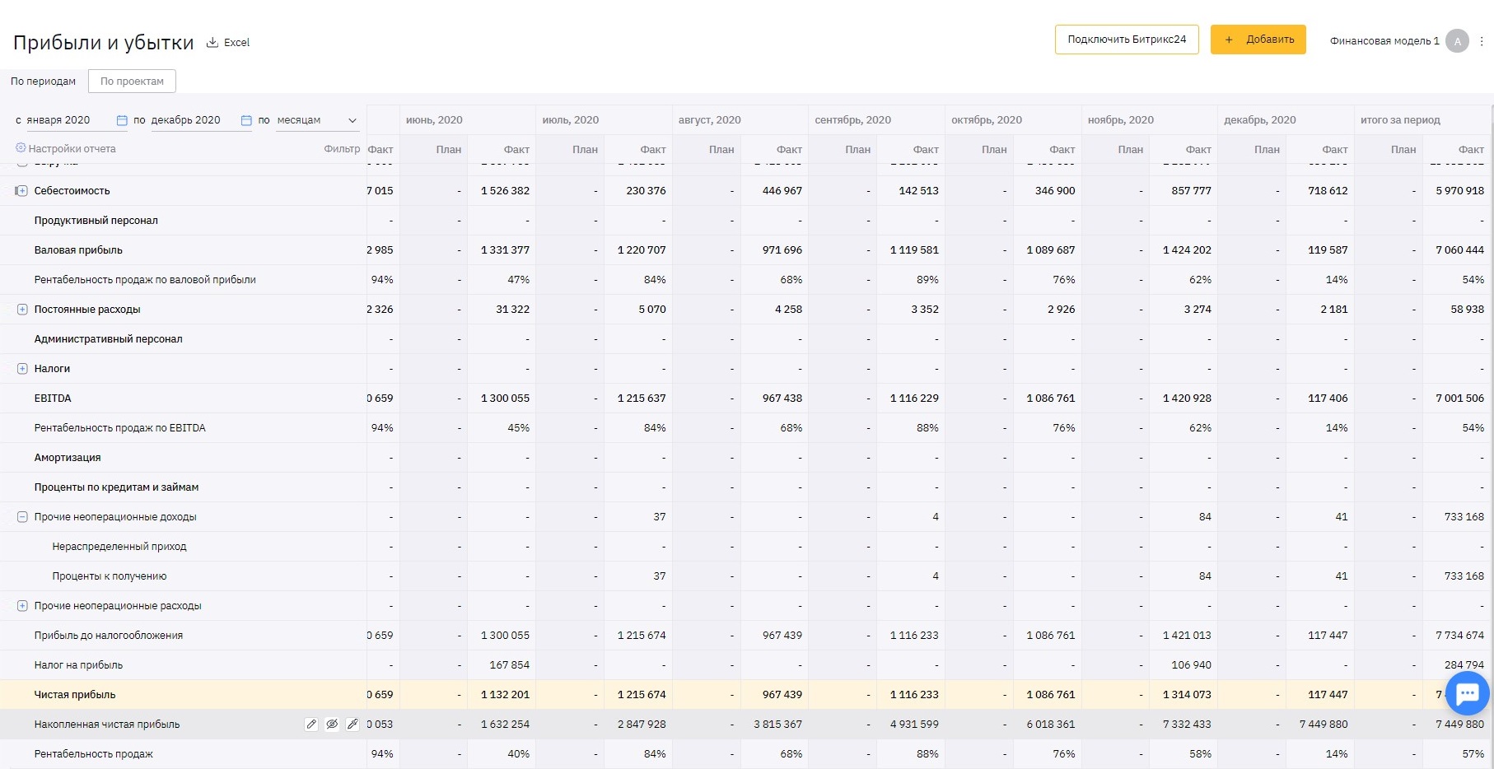Open the support chat bubble
The image size is (1494, 769).
point(1467,693)
